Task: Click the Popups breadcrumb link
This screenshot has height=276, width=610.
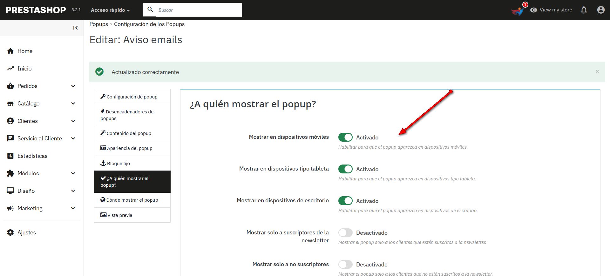Action: (98, 24)
